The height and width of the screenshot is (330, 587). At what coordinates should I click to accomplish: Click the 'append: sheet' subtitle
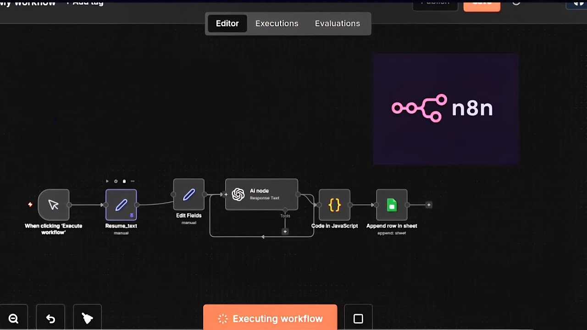pos(392,233)
